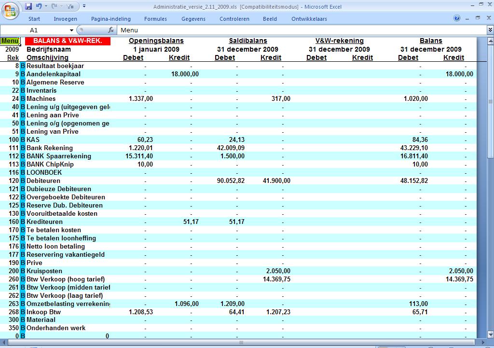Open the Name Box dropdown arrow
494x348 pixels.
coord(71,30)
